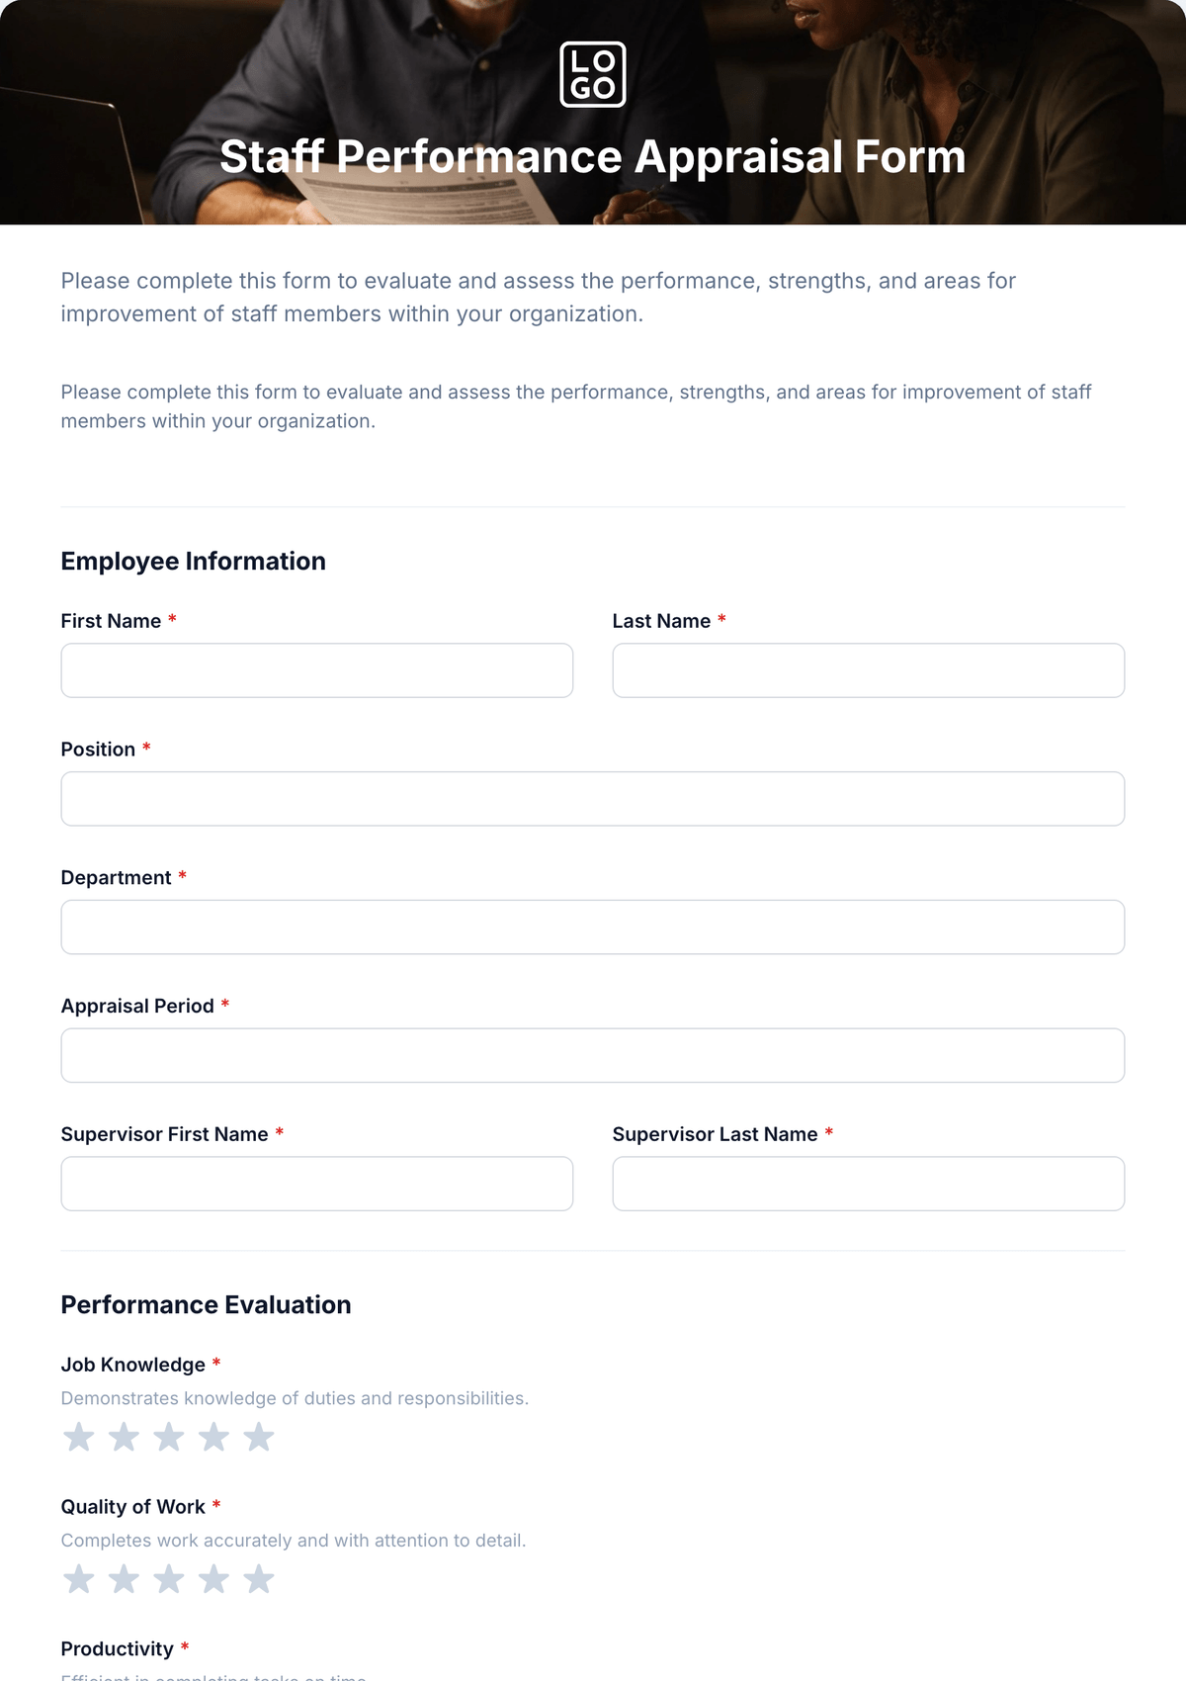The image size is (1186, 1681).
Task: Give Quality of Work three stars
Action: pyautogui.click(x=169, y=1579)
